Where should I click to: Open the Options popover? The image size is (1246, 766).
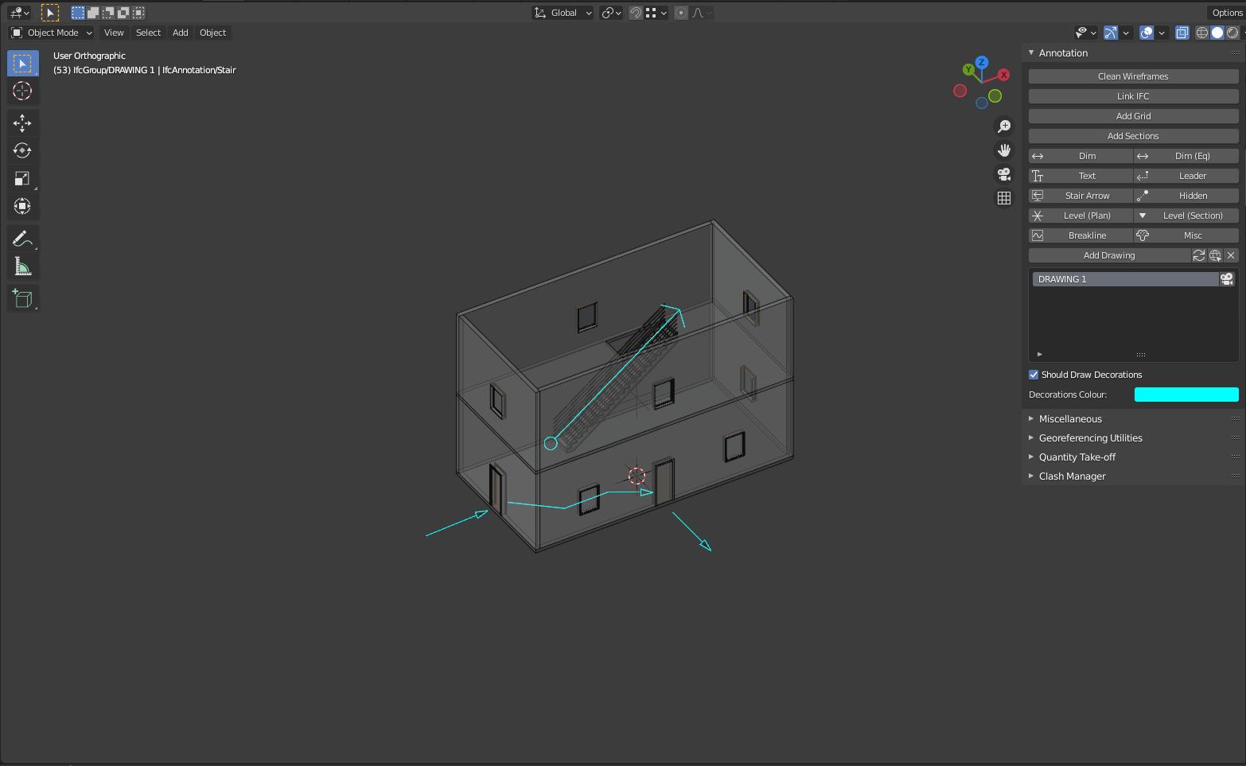coord(1226,13)
